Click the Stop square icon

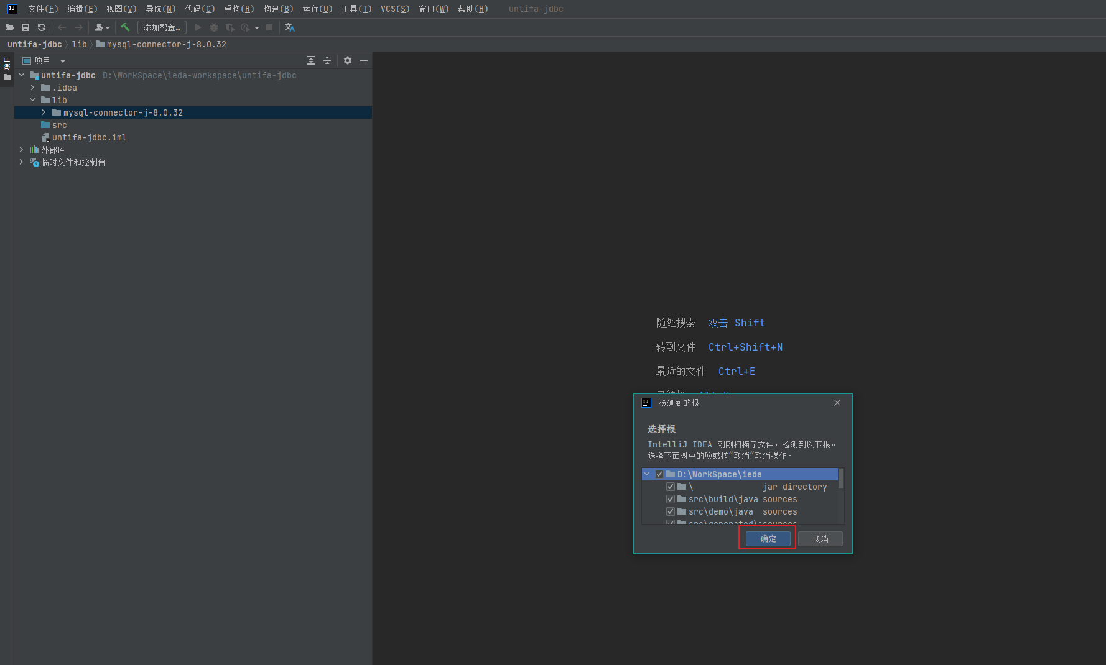click(x=269, y=27)
